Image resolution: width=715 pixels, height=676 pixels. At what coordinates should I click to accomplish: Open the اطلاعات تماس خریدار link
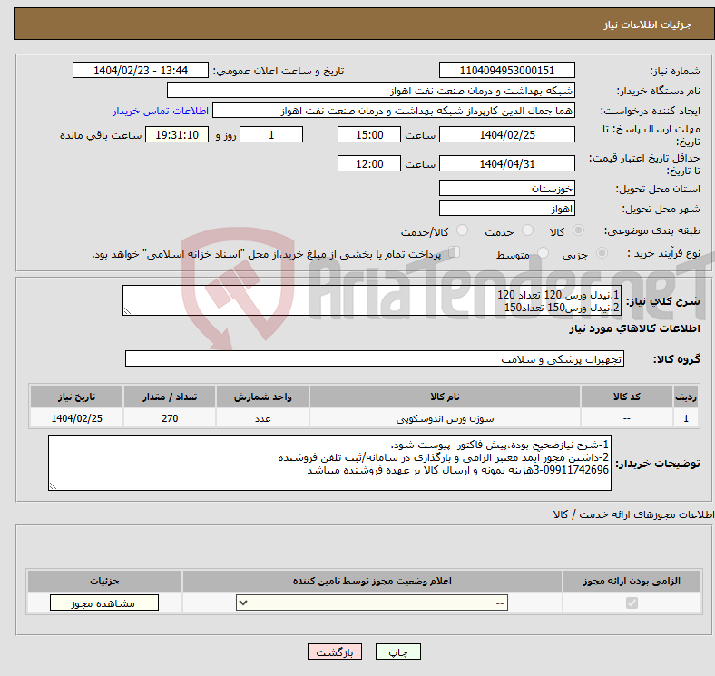pyautogui.click(x=161, y=111)
